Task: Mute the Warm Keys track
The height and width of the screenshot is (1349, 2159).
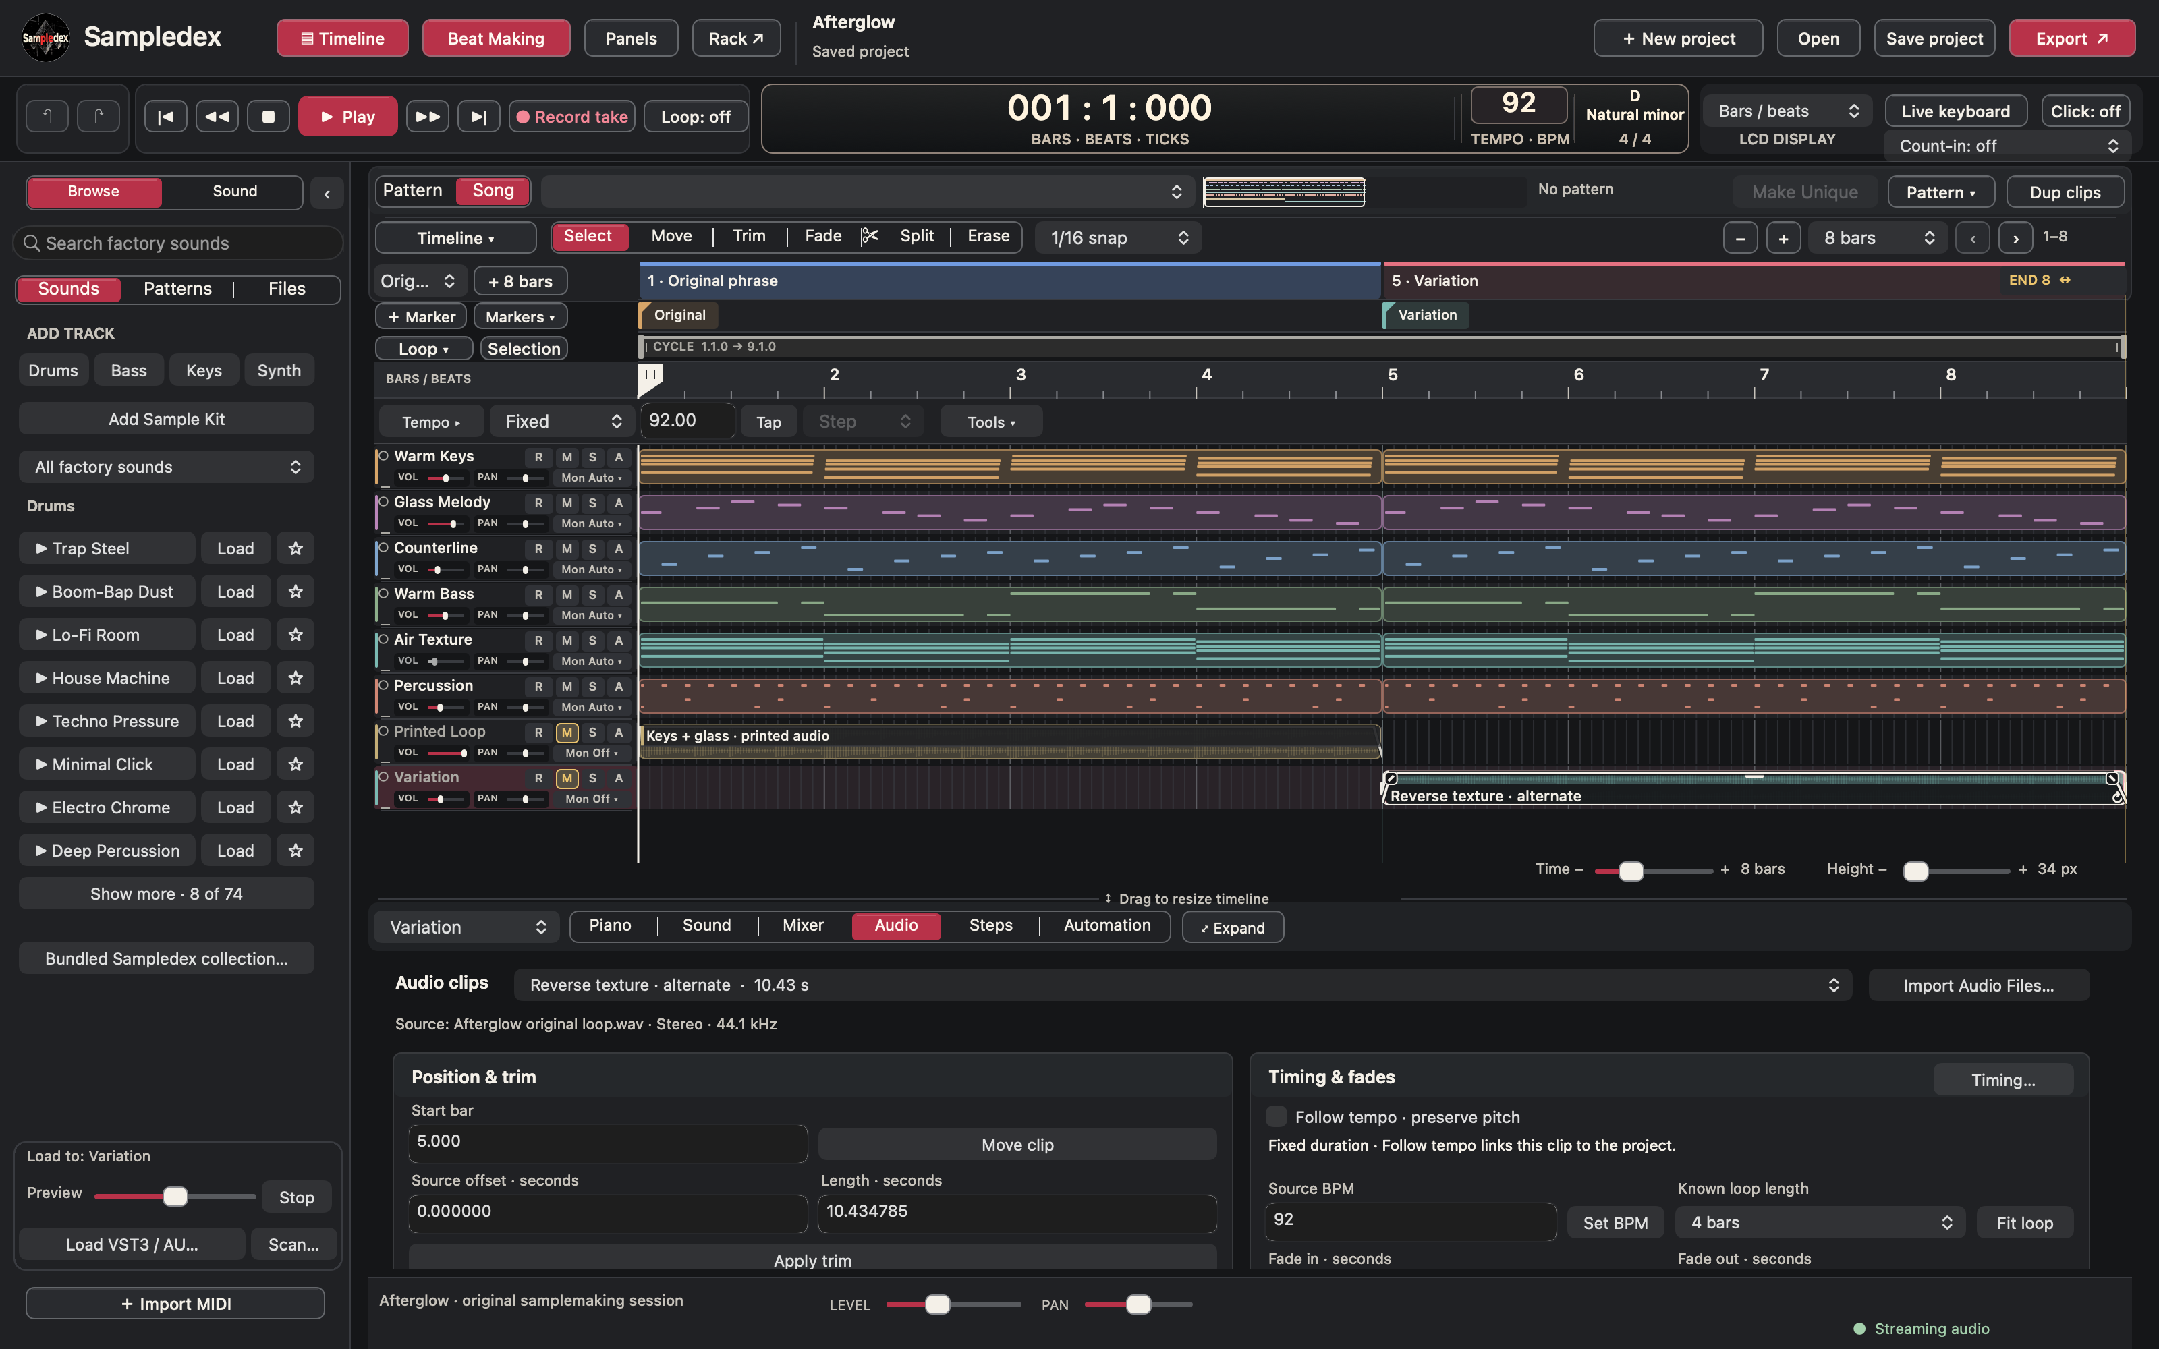Action: point(567,457)
